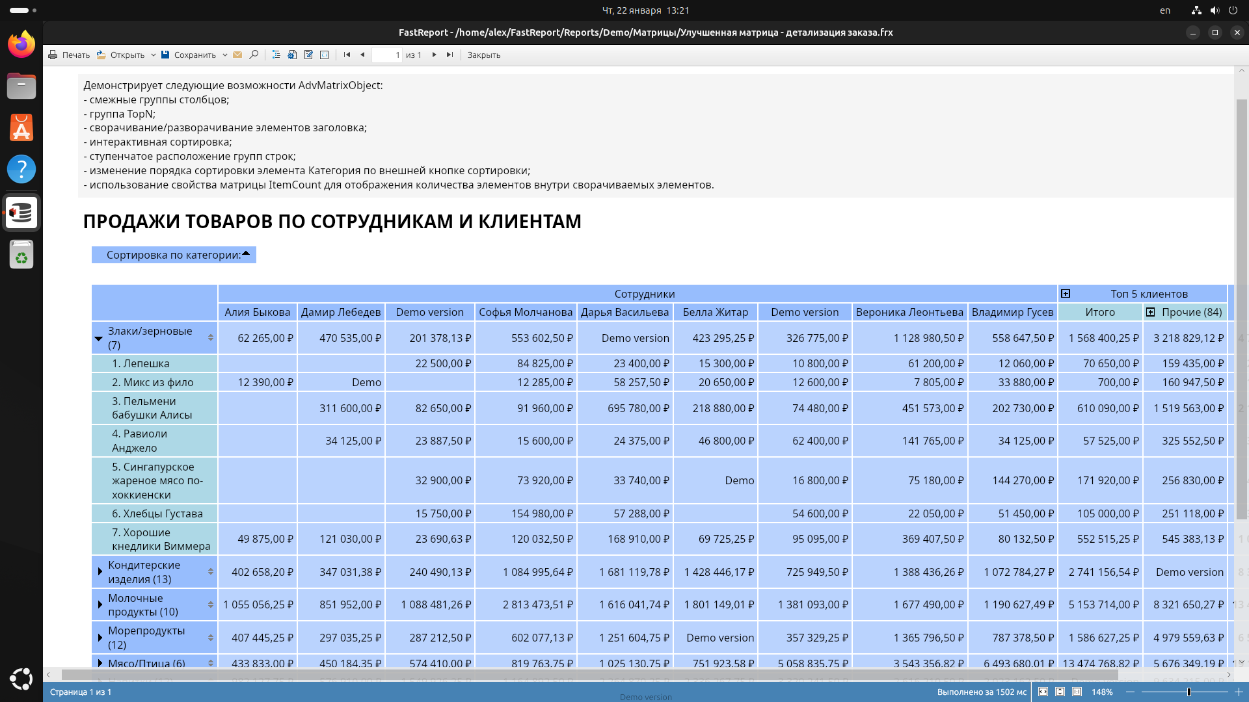Viewport: 1249px width, 702px height.
Task: Send report by email envelope icon
Action: pyautogui.click(x=237, y=55)
